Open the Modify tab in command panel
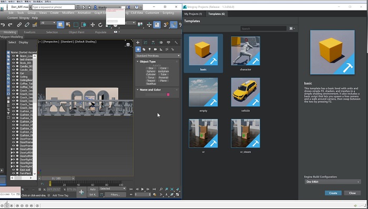This screenshot has height=209, width=368. click(x=146, y=42)
